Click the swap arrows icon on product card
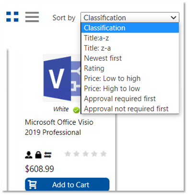 [x=47, y=155]
